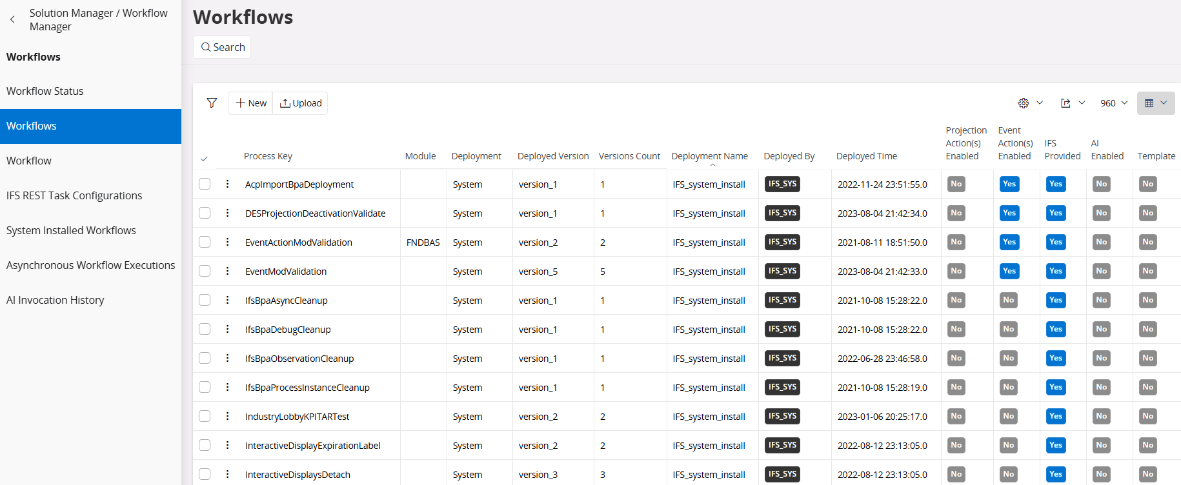Click the Deployed Version column header
Viewport: 1181px width, 485px height.
coord(553,156)
